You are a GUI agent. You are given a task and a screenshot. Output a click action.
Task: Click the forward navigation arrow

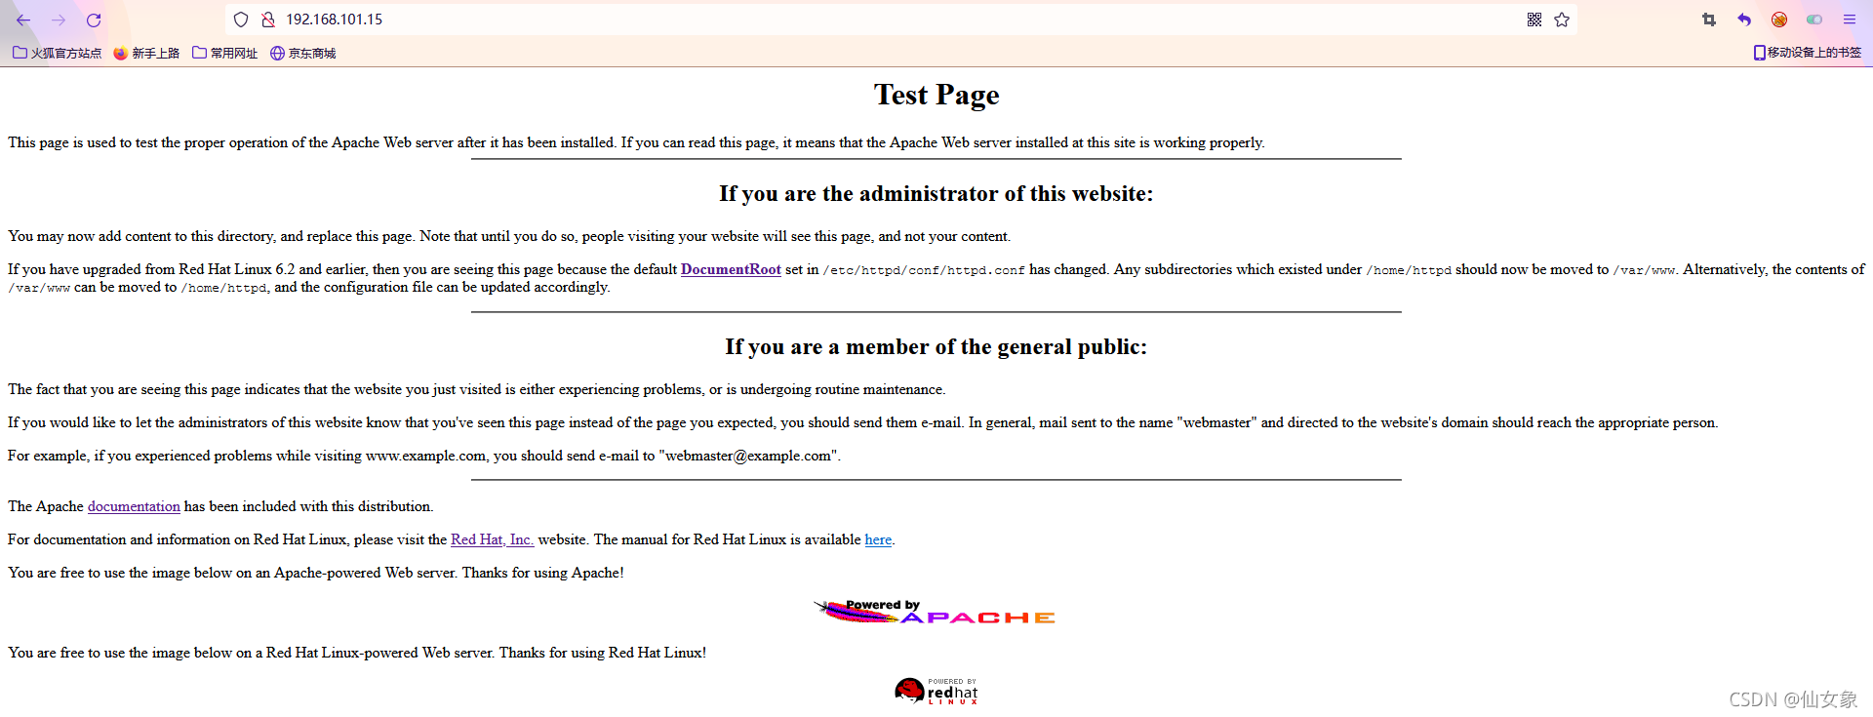pyautogui.click(x=59, y=20)
